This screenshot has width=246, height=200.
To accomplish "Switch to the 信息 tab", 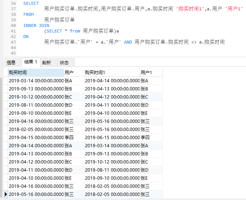I will click(x=11, y=62).
